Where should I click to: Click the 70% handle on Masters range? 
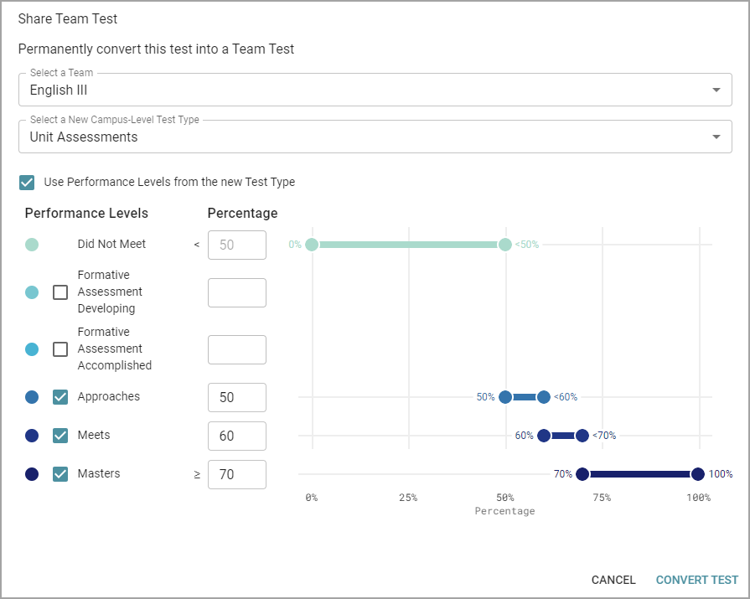pos(582,474)
